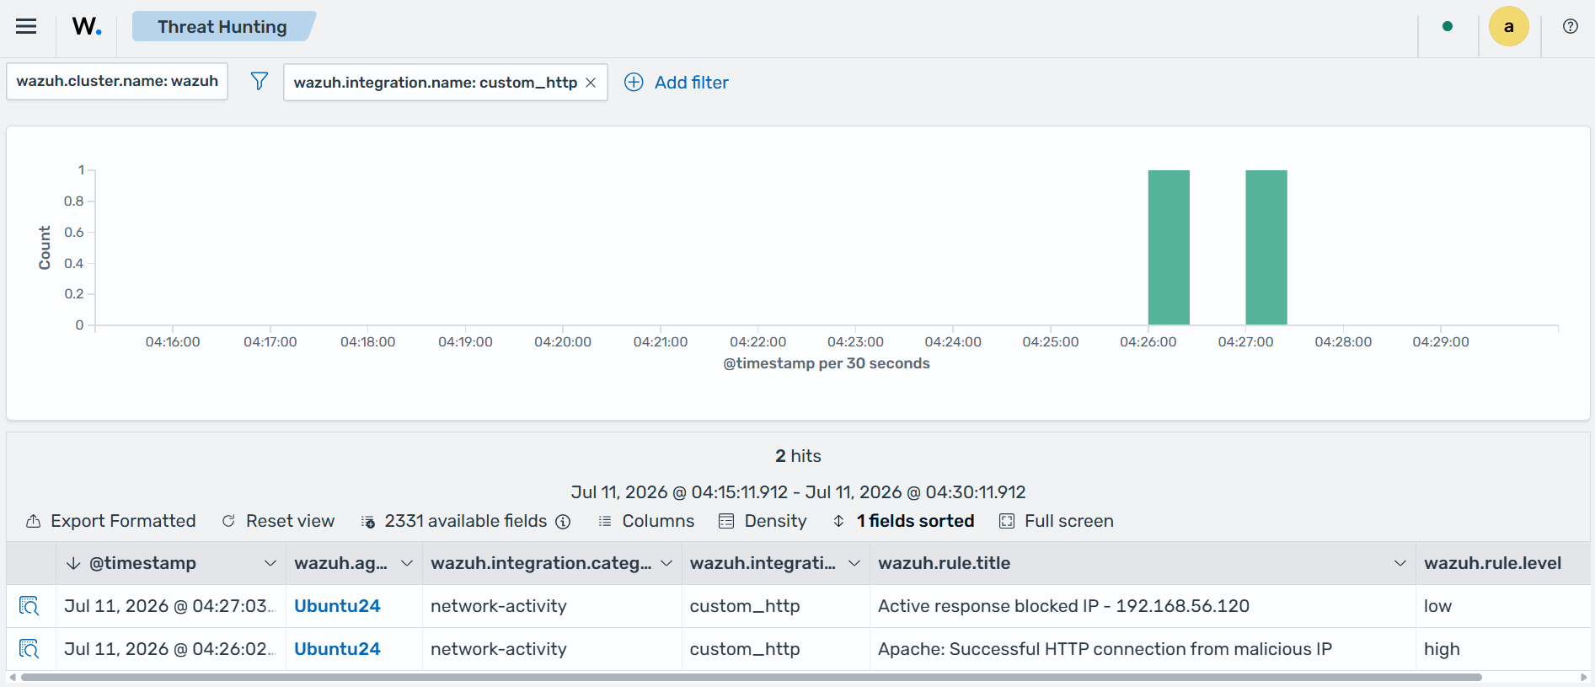This screenshot has height=687, width=1595.
Task: Open the wazuh.integration.categ... column menu
Action: (666, 563)
